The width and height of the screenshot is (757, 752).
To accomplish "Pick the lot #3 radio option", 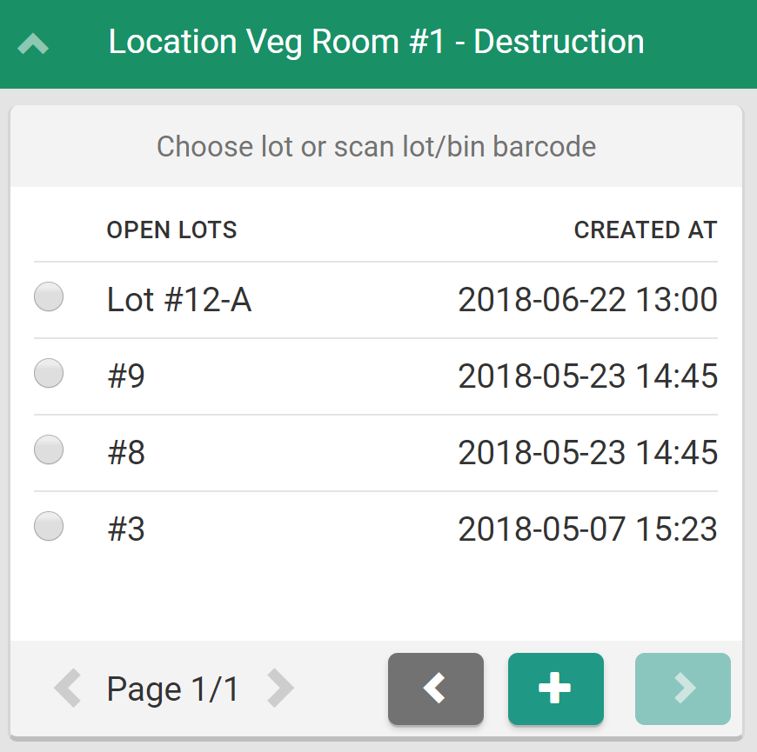I will [49, 527].
